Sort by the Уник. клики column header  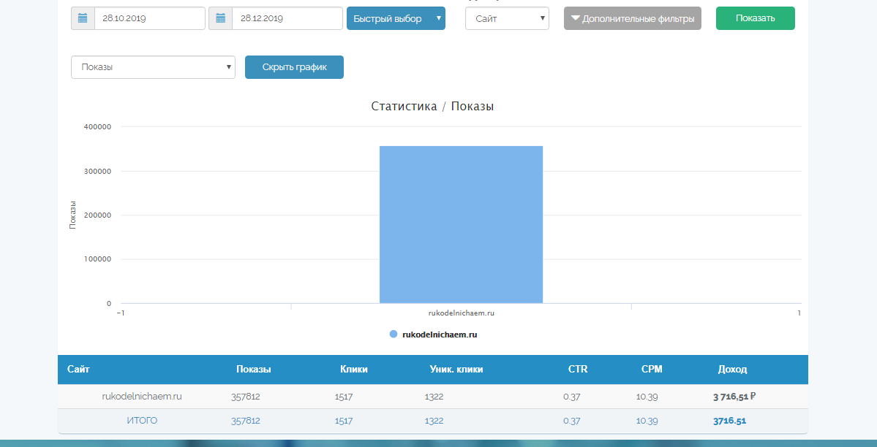point(456,370)
